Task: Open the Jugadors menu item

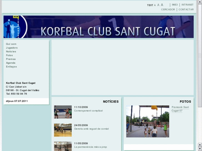Action: point(12,48)
